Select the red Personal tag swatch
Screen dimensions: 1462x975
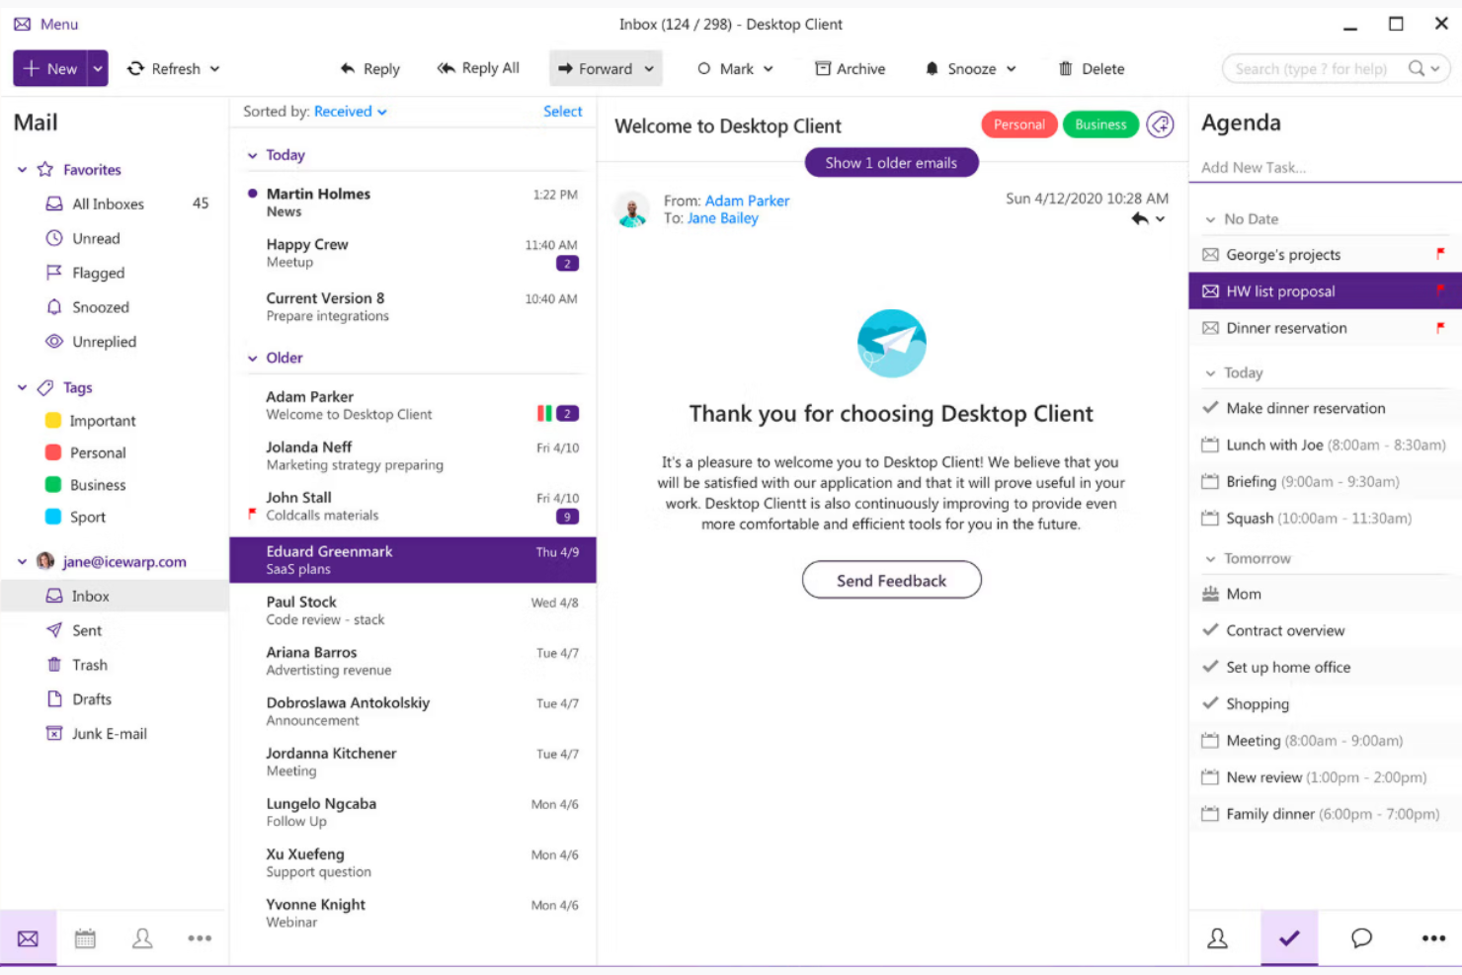coord(53,452)
